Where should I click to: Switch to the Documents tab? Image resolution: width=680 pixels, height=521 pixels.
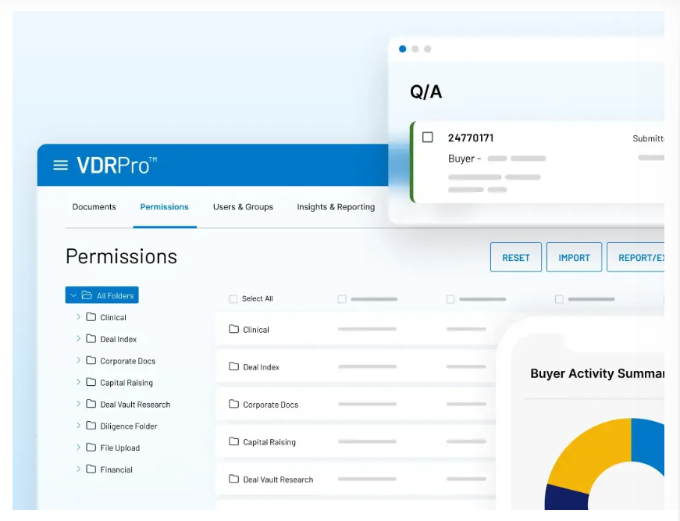click(94, 207)
